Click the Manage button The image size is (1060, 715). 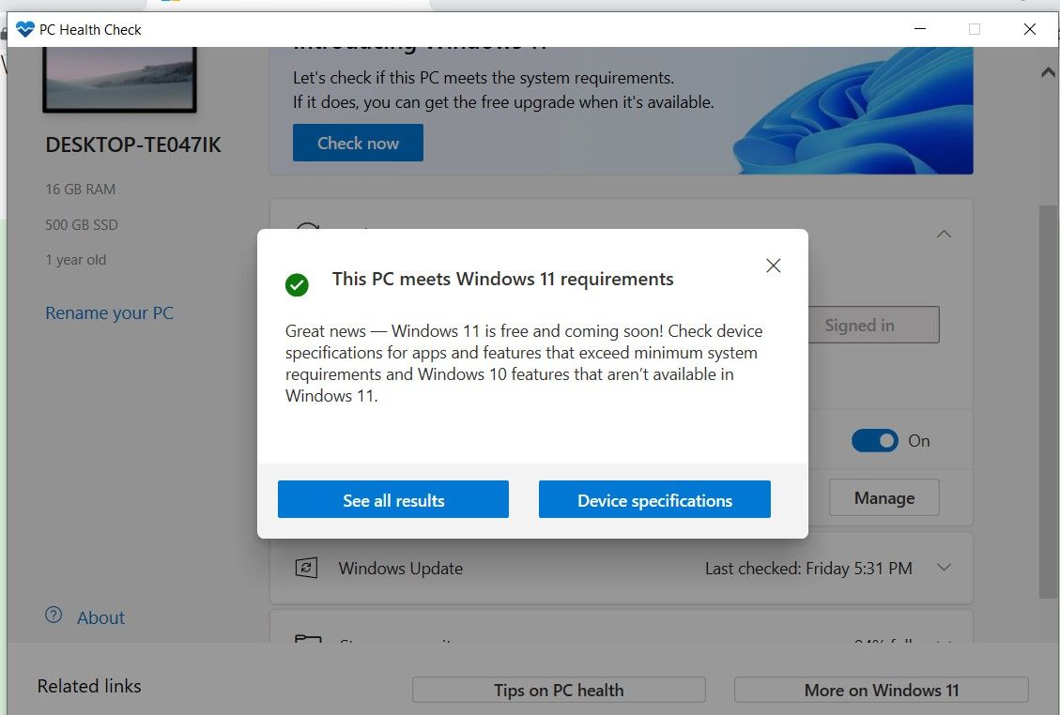884,498
